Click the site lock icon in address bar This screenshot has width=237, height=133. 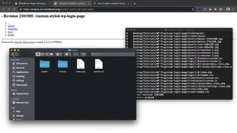(x=21, y=9)
